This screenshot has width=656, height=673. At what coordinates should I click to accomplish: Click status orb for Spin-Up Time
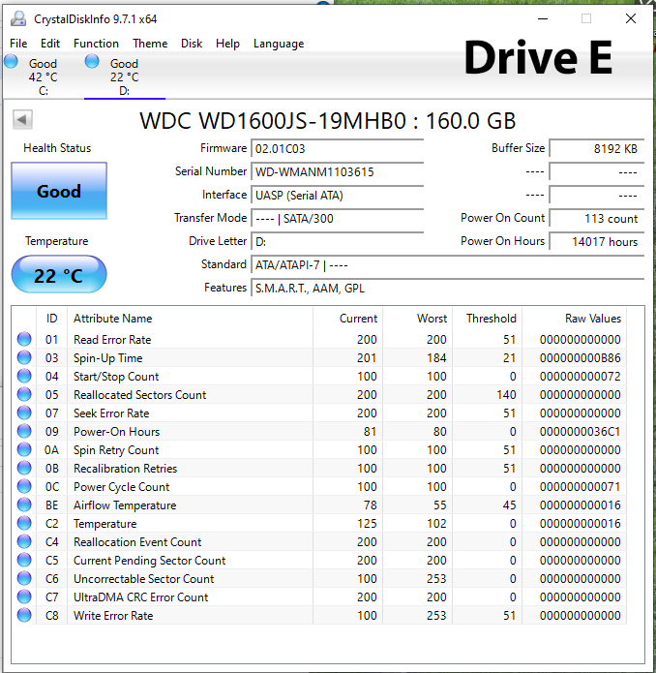(x=24, y=357)
